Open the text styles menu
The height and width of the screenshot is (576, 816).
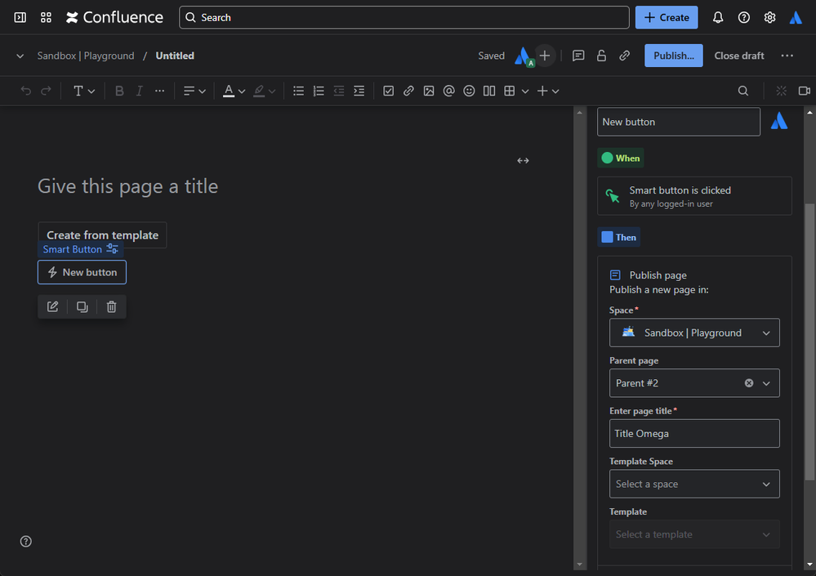click(x=84, y=91)
